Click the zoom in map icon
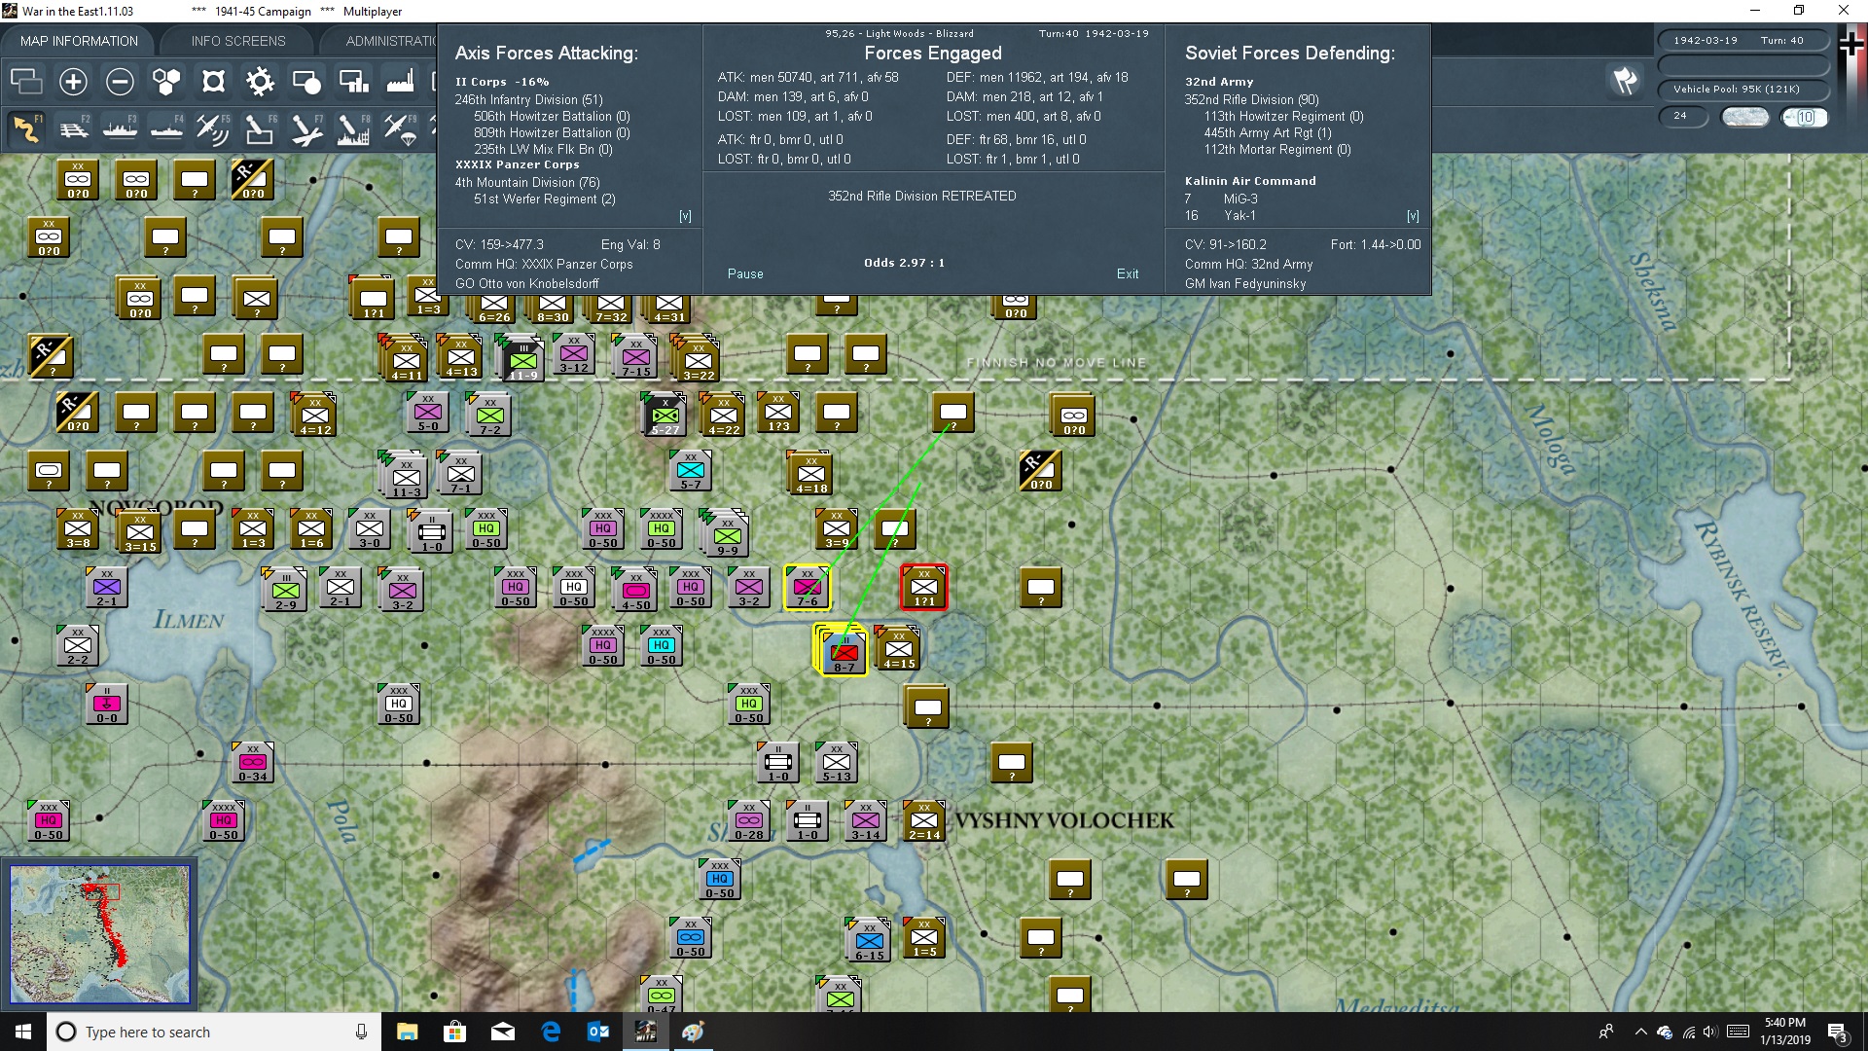Viewport: 1868px width, 1051px height. 73,82
